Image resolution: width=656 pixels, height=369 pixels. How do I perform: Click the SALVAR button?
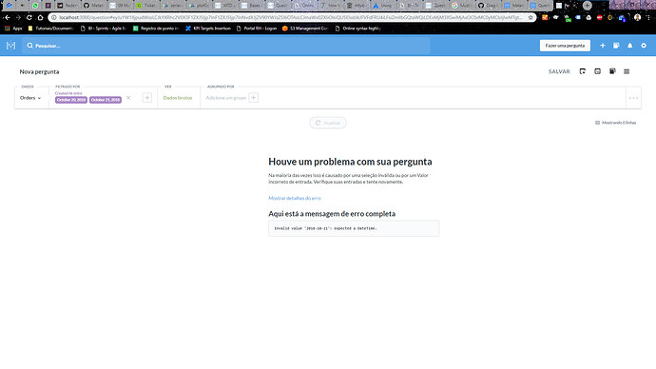559,71
